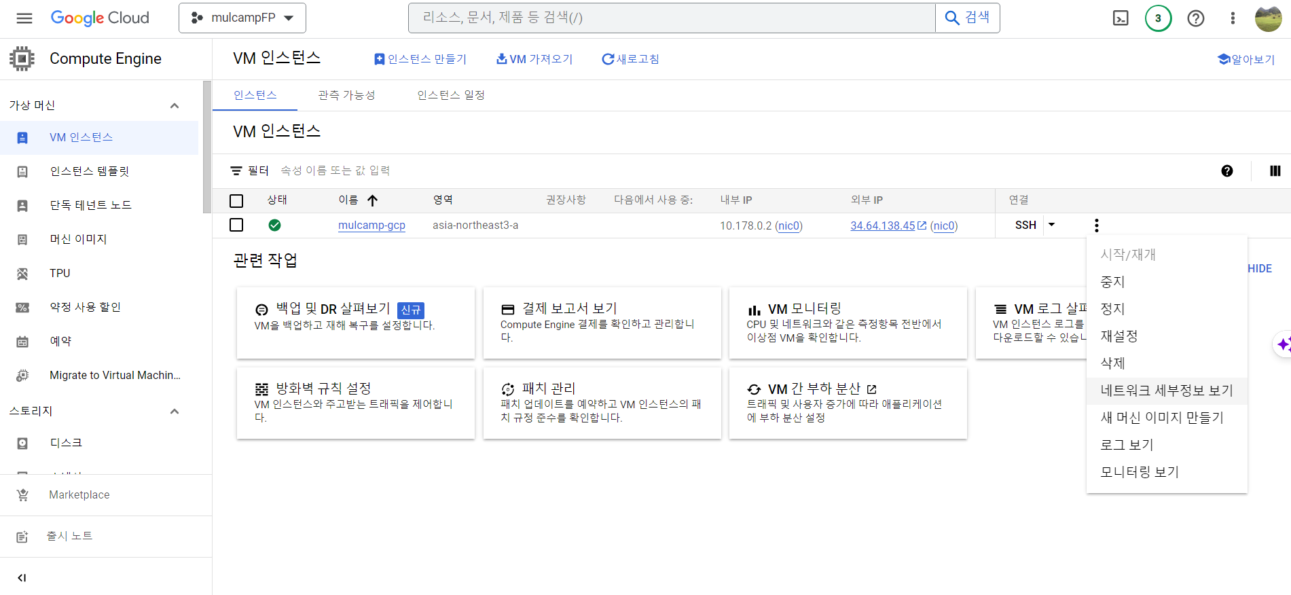The image size is (1291, 595).
Task: Toggle the select-all instances checkbox
Action: (x=236, y=201)
